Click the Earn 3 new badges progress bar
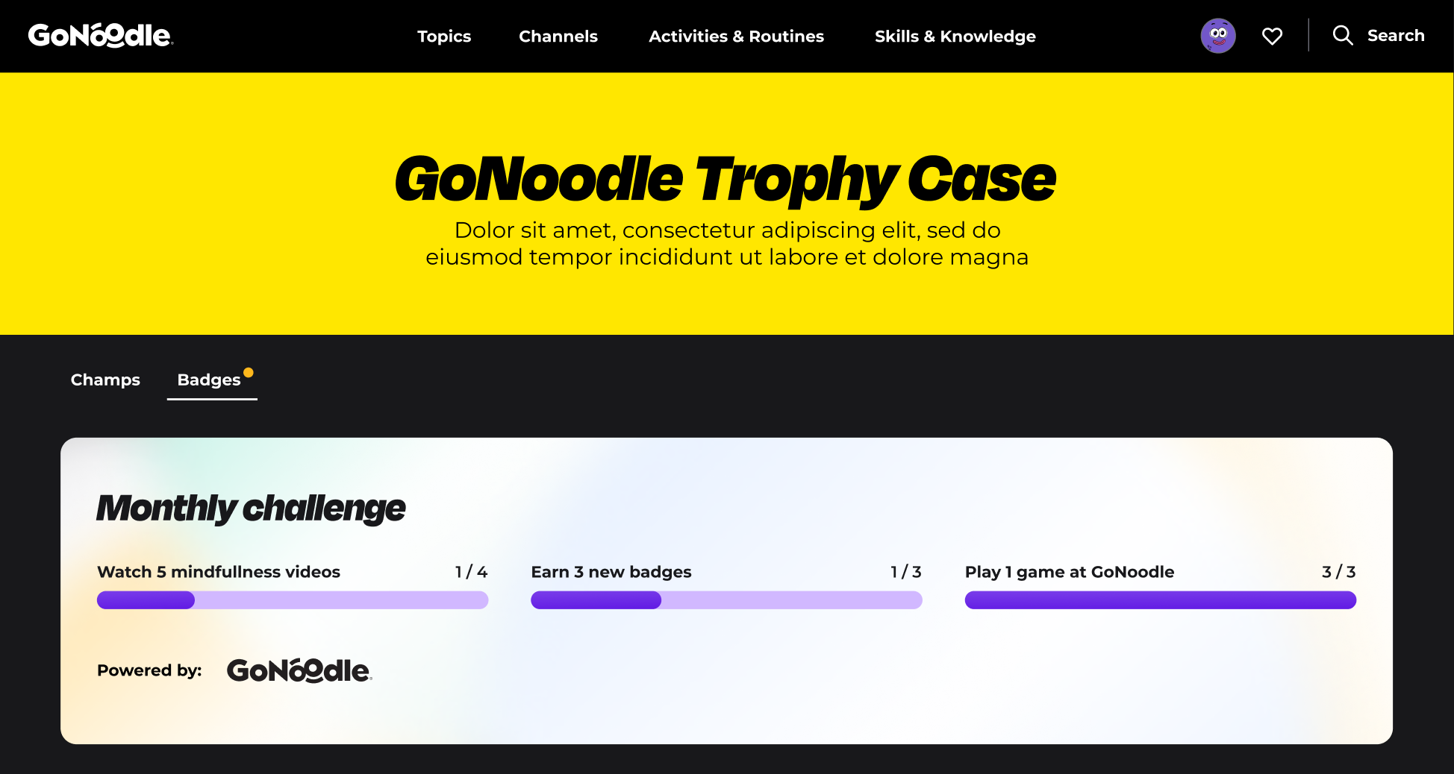 tap(726, 600)
